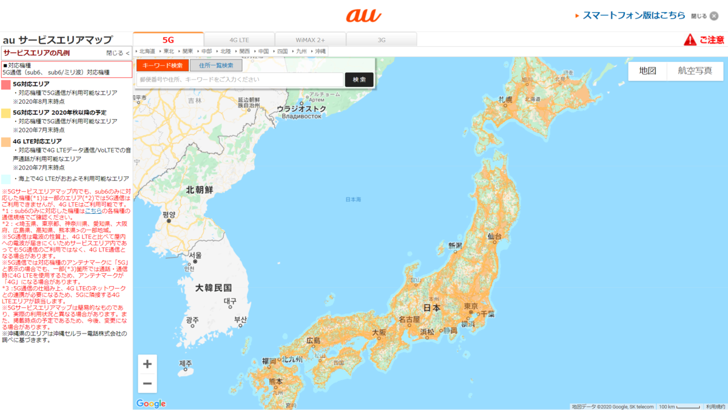The width and height of the screenshot is (728, 410).
Task: Close the smartphone banner with X icon
Action: click(714, 16)
